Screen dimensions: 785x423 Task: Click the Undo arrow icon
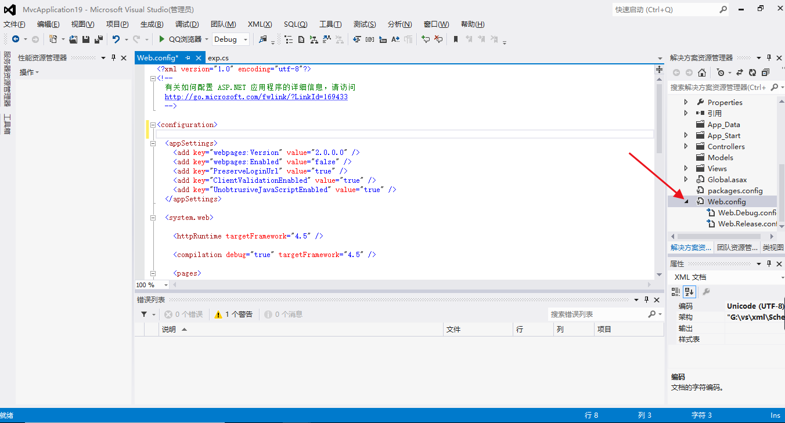[116, 39]
